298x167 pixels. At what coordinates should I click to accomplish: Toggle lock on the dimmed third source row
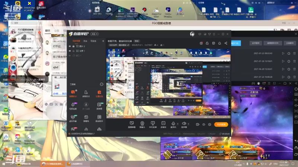[73, 55]
